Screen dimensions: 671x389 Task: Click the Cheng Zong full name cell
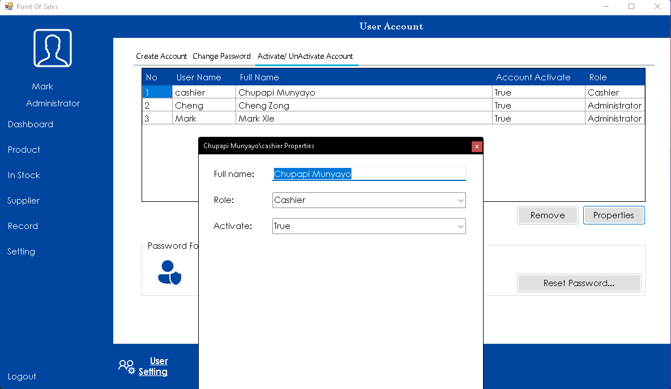click(364, 106)
